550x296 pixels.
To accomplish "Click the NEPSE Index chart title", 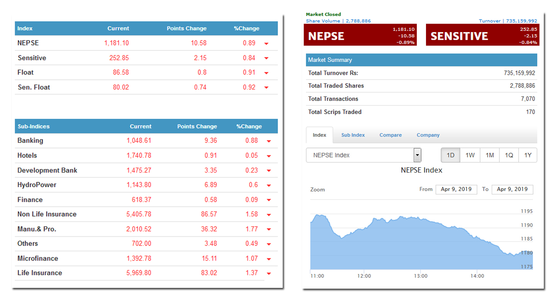I will click(x=421, y=170).
